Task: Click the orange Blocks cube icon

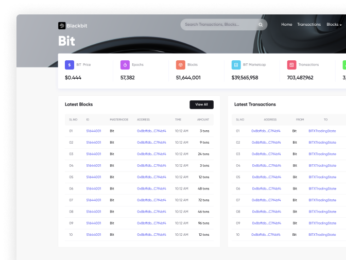Action: point(180,65)
